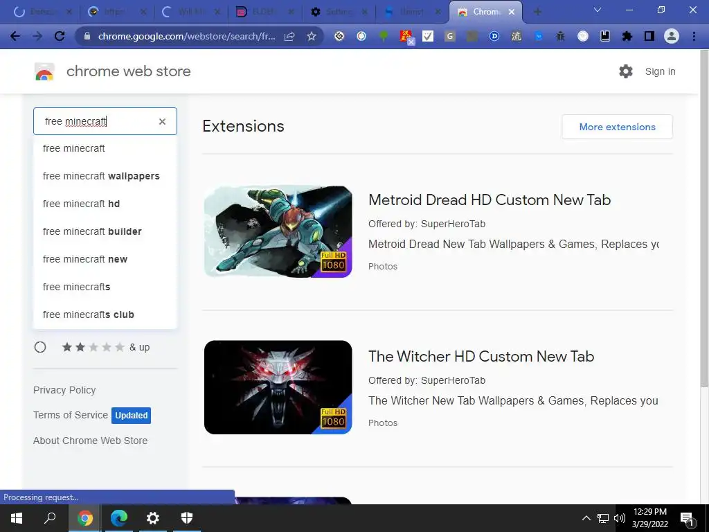Click the forward navigation arrow

pyautogui.click(x=37, y=36)
